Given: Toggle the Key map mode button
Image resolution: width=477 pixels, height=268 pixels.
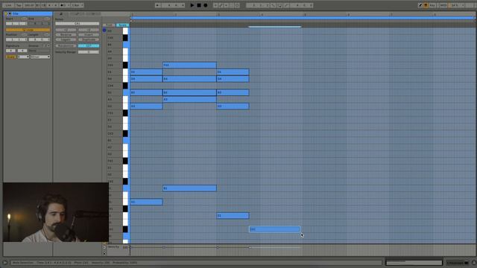Looking at the screenshot, I should [x=432, y=5].
